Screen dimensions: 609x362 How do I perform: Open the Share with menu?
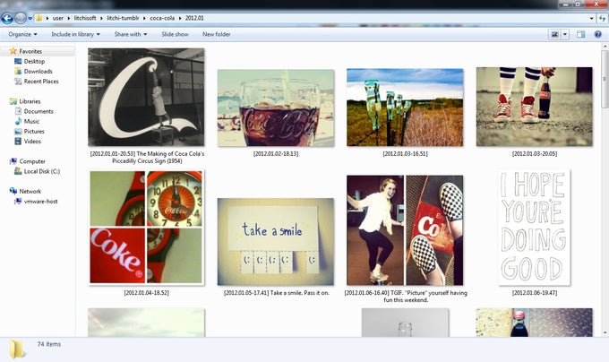[x=131, y=34]
